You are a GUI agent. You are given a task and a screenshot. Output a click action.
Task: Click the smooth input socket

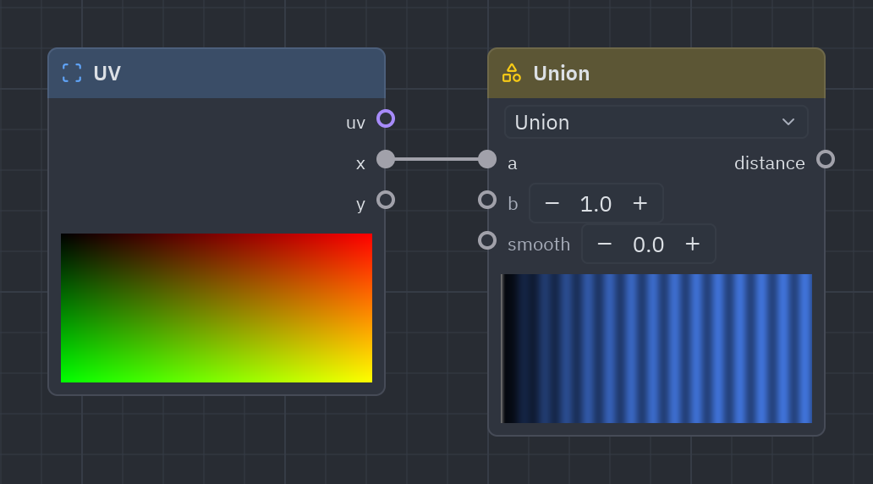coord(487,240)
